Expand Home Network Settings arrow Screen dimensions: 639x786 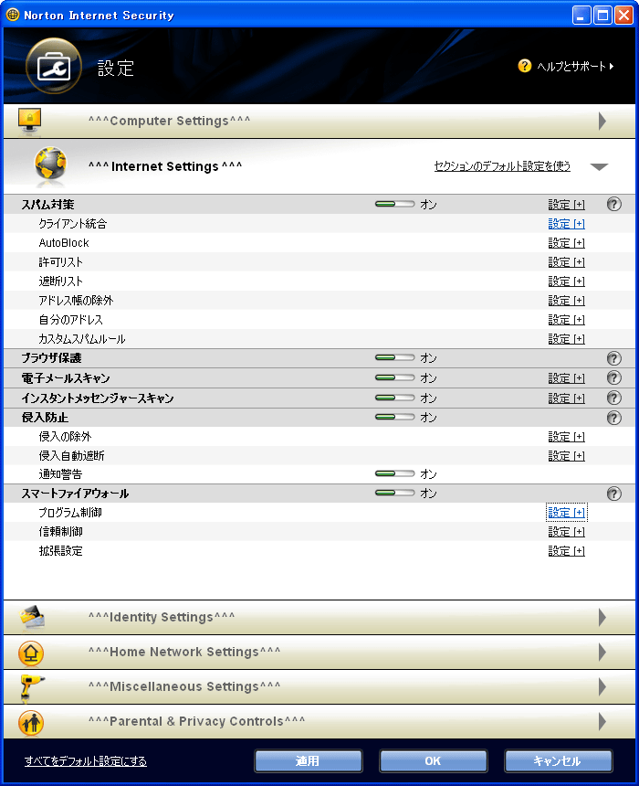click(602, 653)
